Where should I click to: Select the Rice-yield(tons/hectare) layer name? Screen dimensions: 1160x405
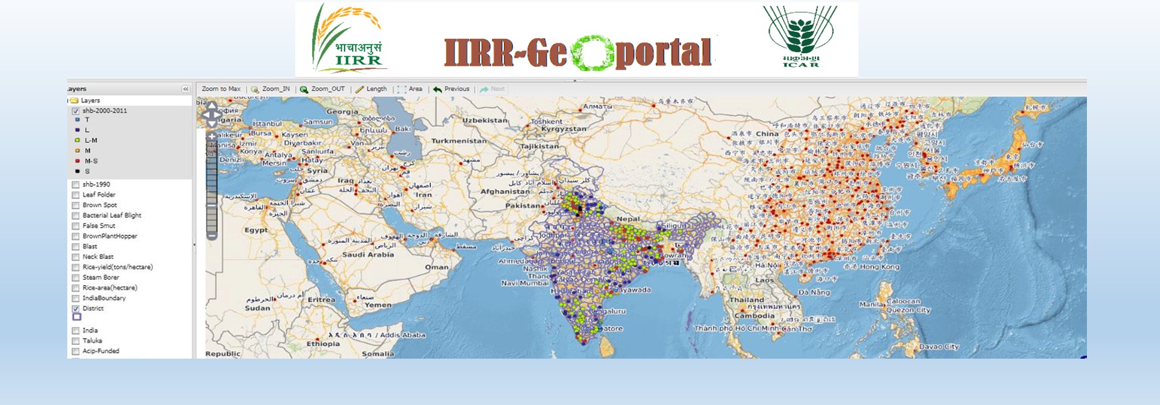[118, 267]
